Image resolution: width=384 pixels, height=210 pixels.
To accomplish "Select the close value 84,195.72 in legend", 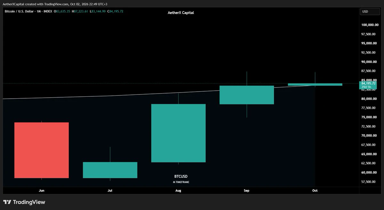I will 116,11.
